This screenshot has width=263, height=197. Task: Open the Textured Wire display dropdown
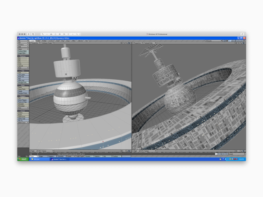click(x=150, y=43)
